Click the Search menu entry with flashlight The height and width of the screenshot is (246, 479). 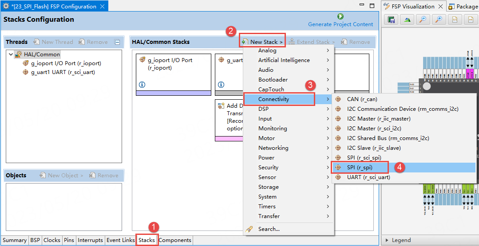[269, 229]
